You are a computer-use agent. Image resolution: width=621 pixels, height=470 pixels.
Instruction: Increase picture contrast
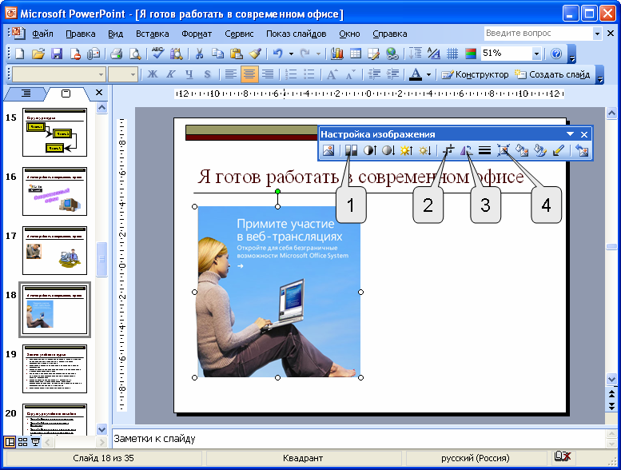pyautogui.click(x=370, y=150)
